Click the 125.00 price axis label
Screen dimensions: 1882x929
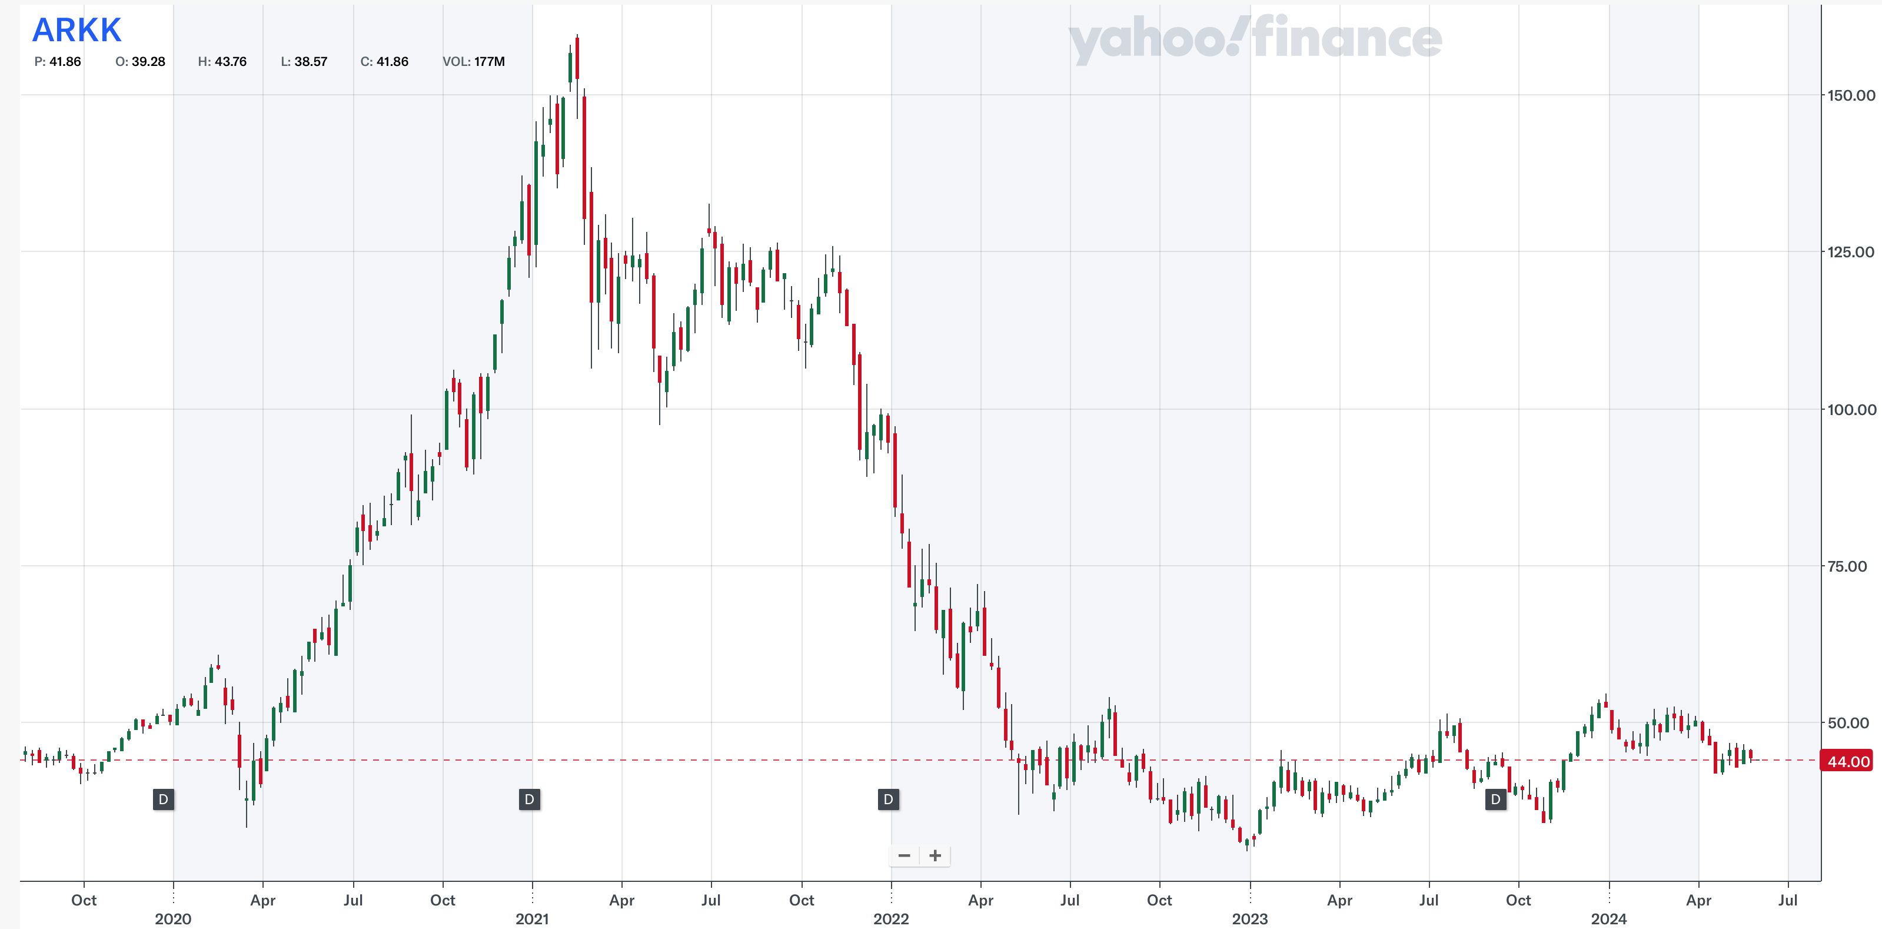1851,252
